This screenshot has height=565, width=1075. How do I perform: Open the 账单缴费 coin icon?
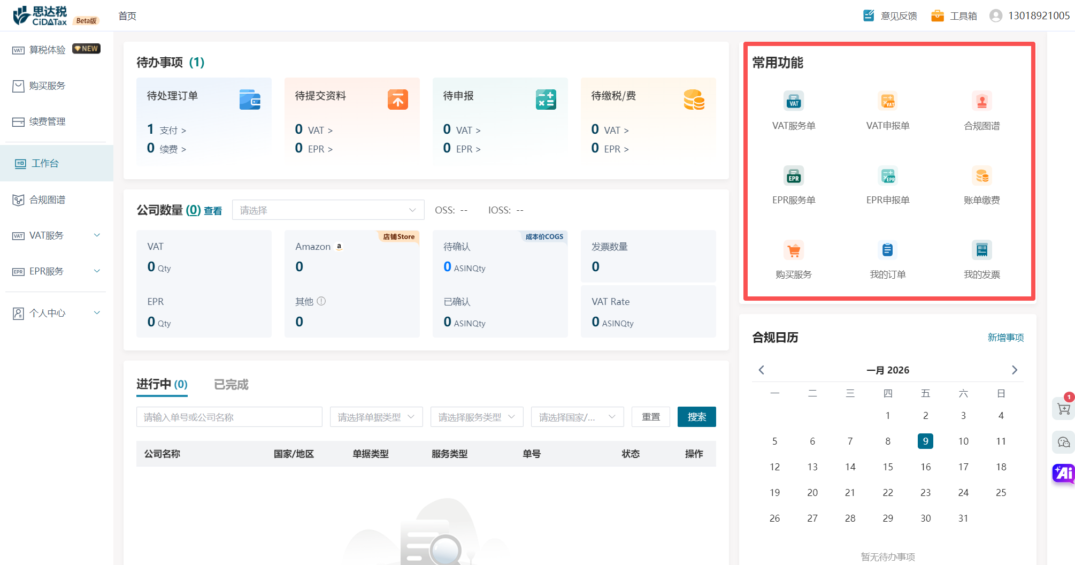point(981,175)
